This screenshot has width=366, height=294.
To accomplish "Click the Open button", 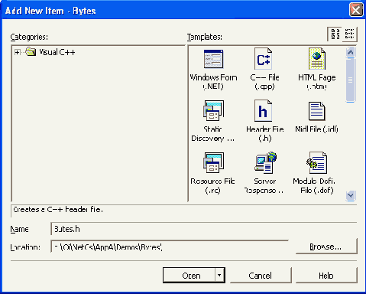I will tap(189, 275).
